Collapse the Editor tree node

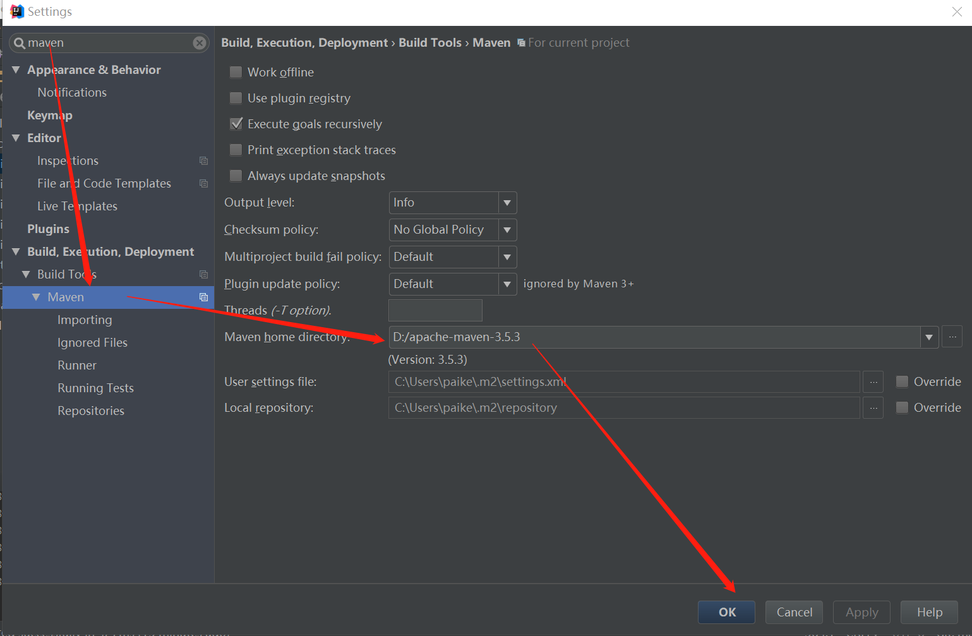pos(16,138)
